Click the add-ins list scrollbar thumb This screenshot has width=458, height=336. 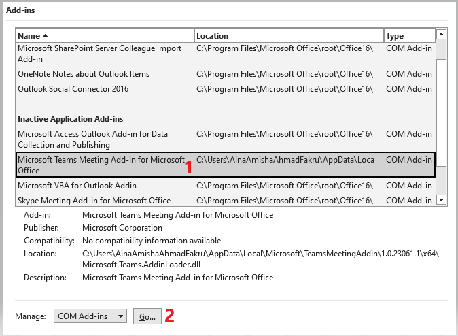pos(441,113)
